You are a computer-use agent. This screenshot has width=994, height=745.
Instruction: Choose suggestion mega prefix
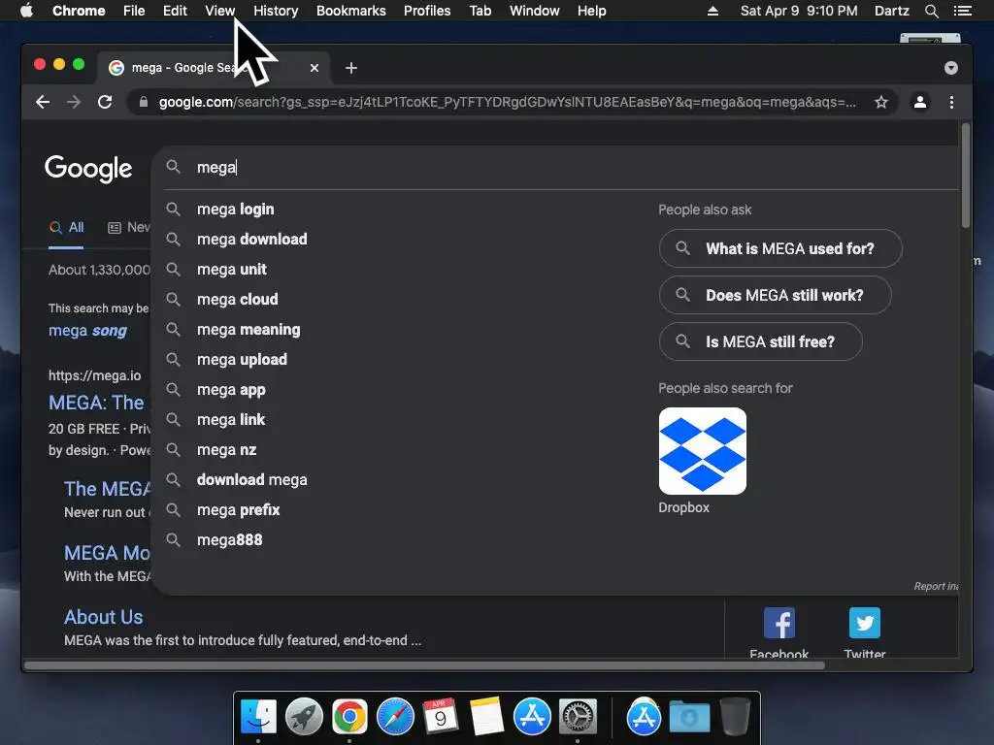coord(238,510)
